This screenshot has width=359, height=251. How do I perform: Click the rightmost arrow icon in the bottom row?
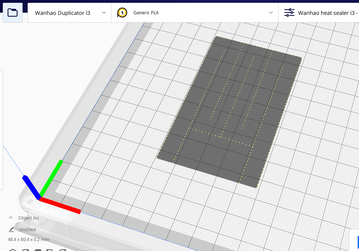(x=62, y=249)
